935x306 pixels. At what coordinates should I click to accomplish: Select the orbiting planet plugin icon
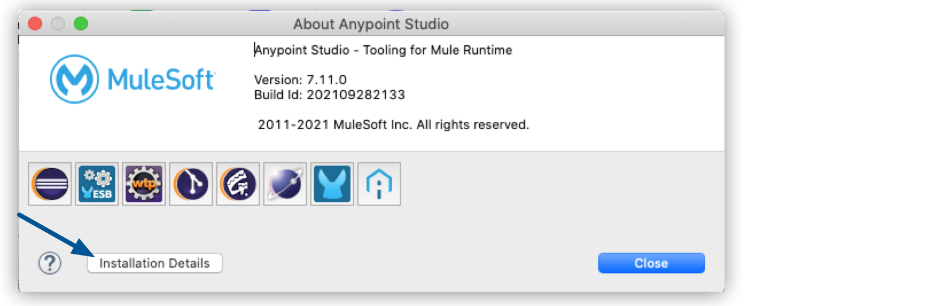coord(285,184)
